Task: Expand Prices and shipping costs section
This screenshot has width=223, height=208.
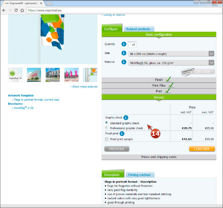Action: coord(159,157)
